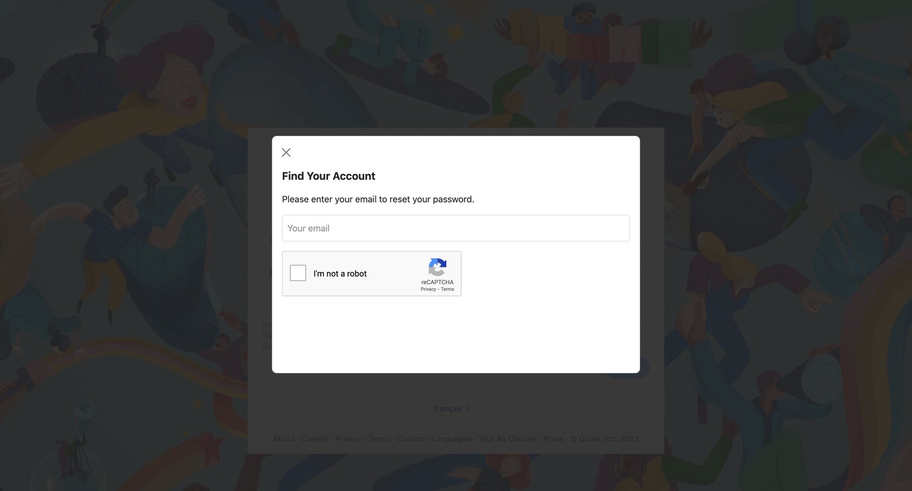Open the reCAPTCHA Privacy link
Image resolution: width=912 pixels, height=491 pixels.
tap(428, 290)
